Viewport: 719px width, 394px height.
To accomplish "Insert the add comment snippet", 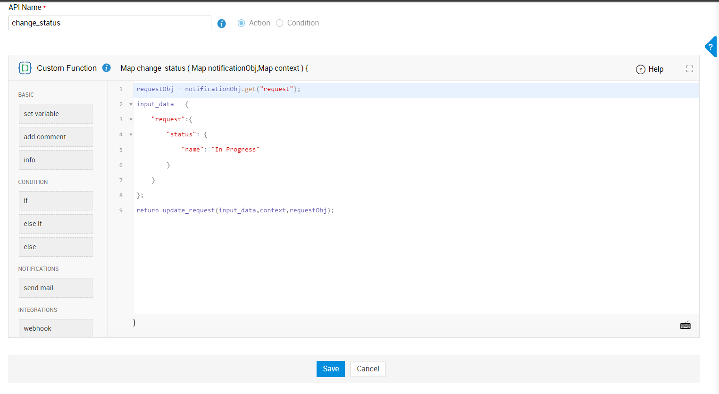I will (55, 137).
